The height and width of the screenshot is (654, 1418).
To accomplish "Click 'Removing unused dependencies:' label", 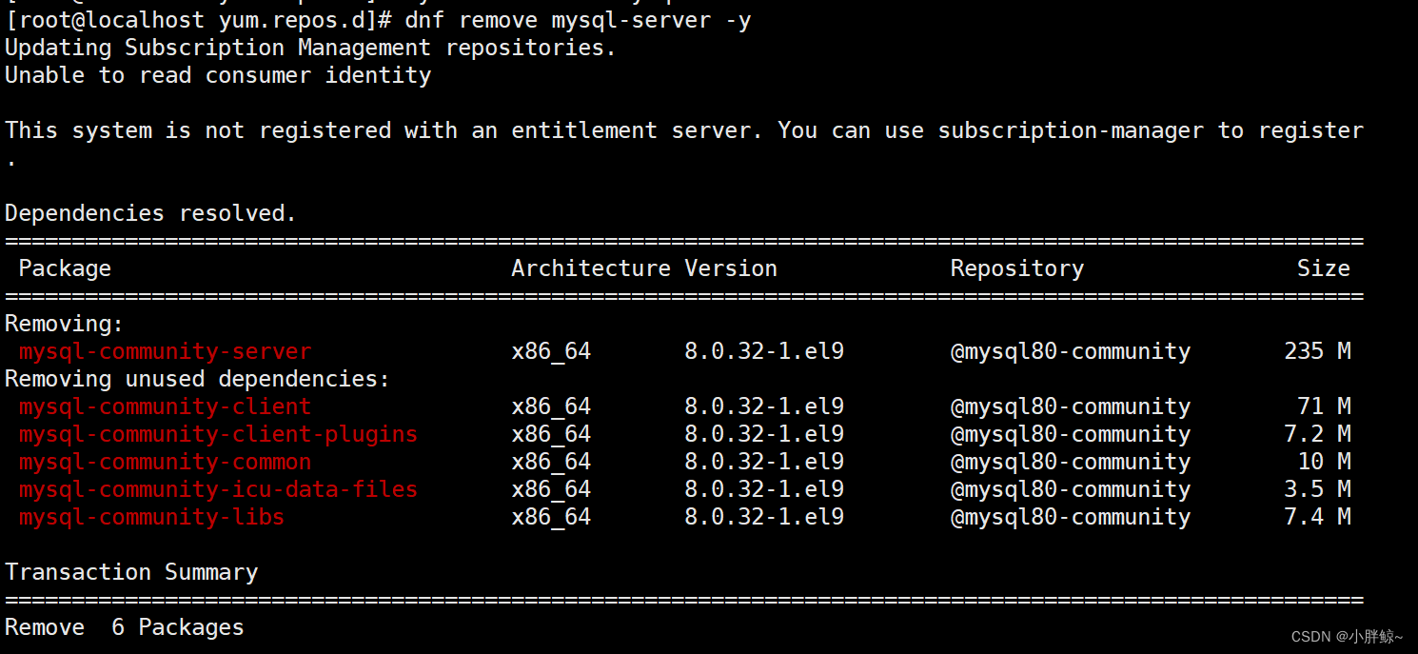I will [x=198, y=379].
